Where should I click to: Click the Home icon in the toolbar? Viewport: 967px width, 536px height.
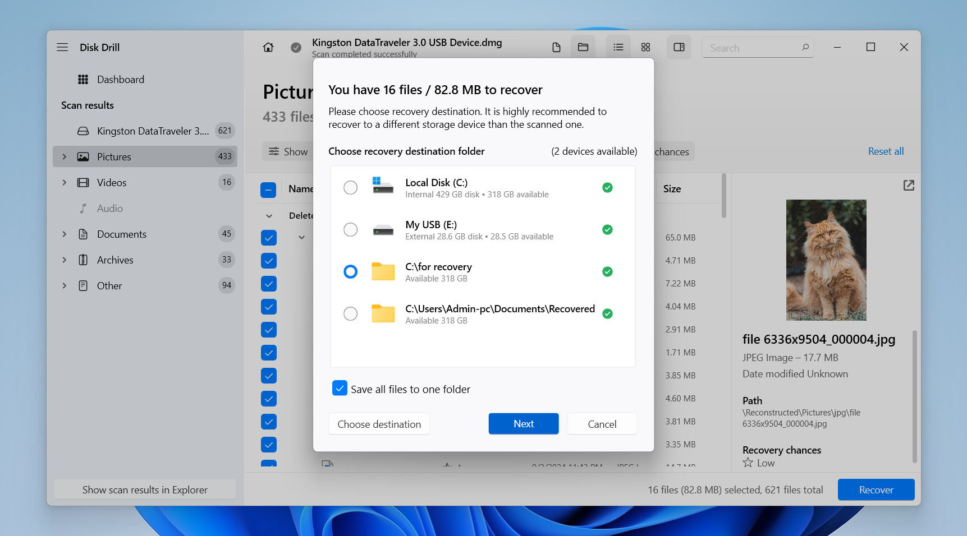[268, 48]
